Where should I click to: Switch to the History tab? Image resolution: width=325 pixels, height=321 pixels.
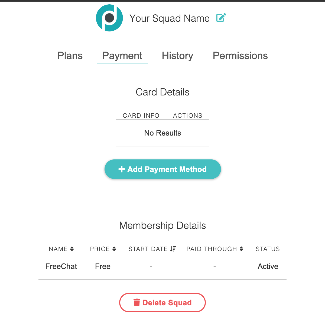click(177, 56)
